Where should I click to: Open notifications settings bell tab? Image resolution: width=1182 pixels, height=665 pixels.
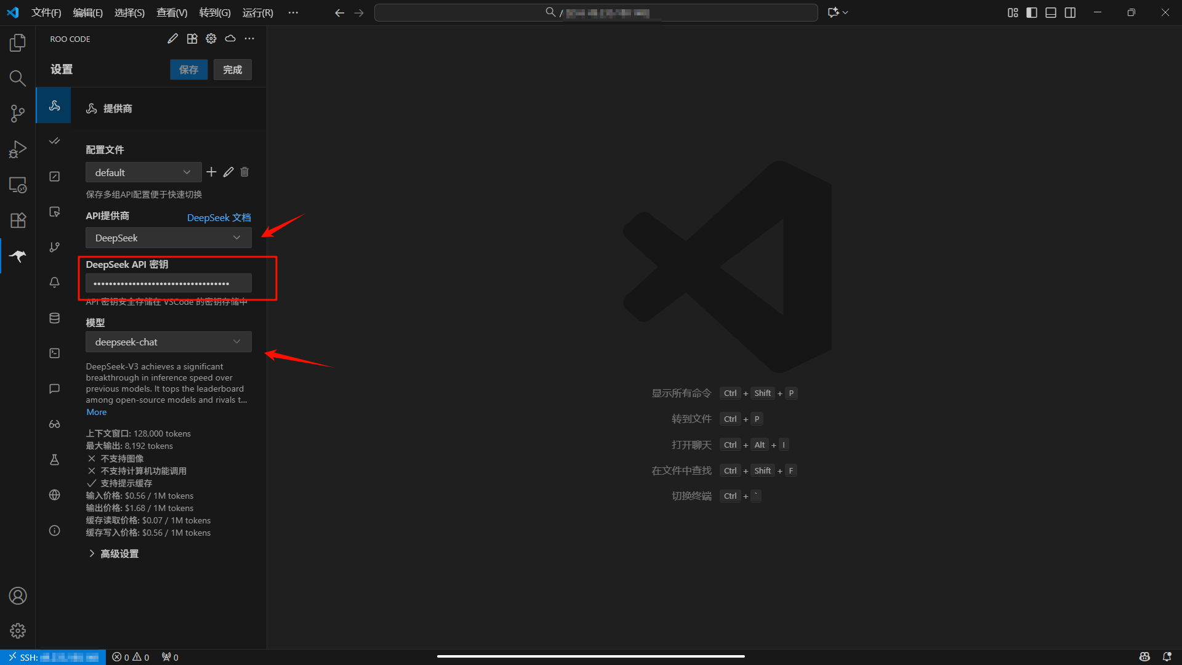[55, 282]
